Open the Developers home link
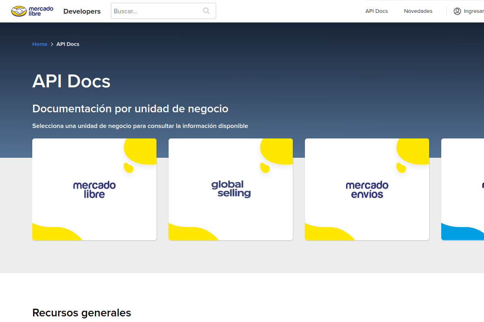 [x=82, y=11]
